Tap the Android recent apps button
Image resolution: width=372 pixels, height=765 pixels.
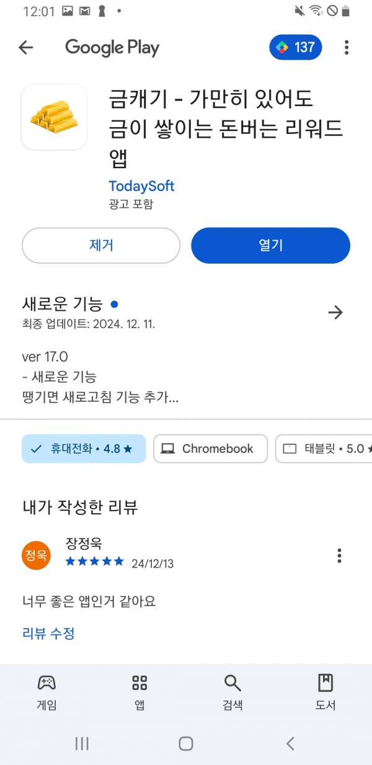82,744
